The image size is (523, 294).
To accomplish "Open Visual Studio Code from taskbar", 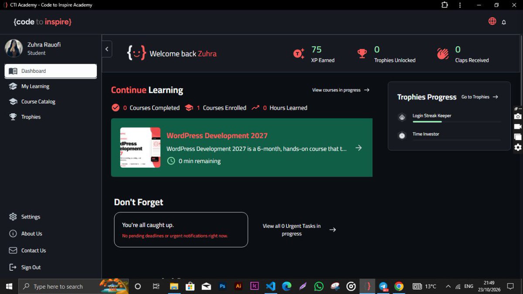I will point(271,287).
